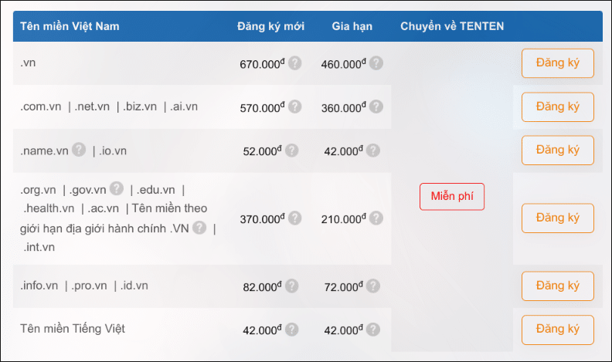Viewport: 612px width, 362px height.
Task: Click Đăng ký for the .org.vn group
Action: (558, 218)
